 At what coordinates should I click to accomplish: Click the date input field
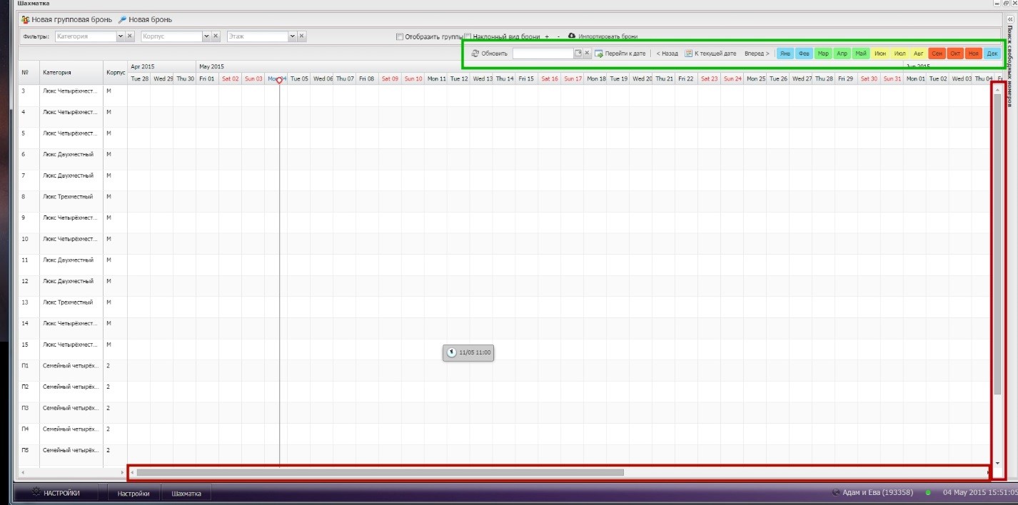[x=543, y=53]
